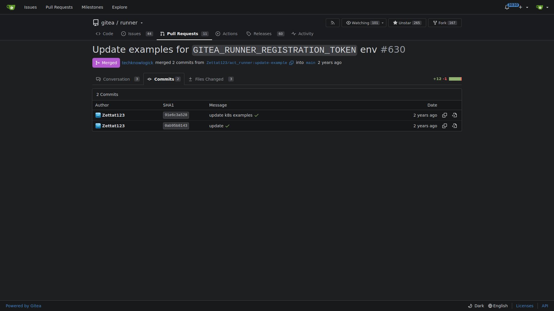Switch to the Conversation tab
Viewport: 554px width, 311px height.
pyautogui.click(x=118, y=79)
